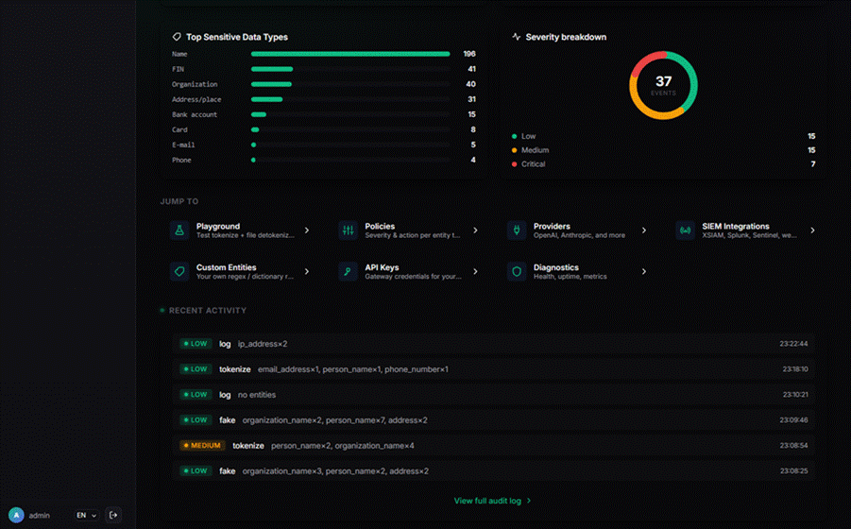Click the Card data type label
851x529 pixels.
(179, 129)
